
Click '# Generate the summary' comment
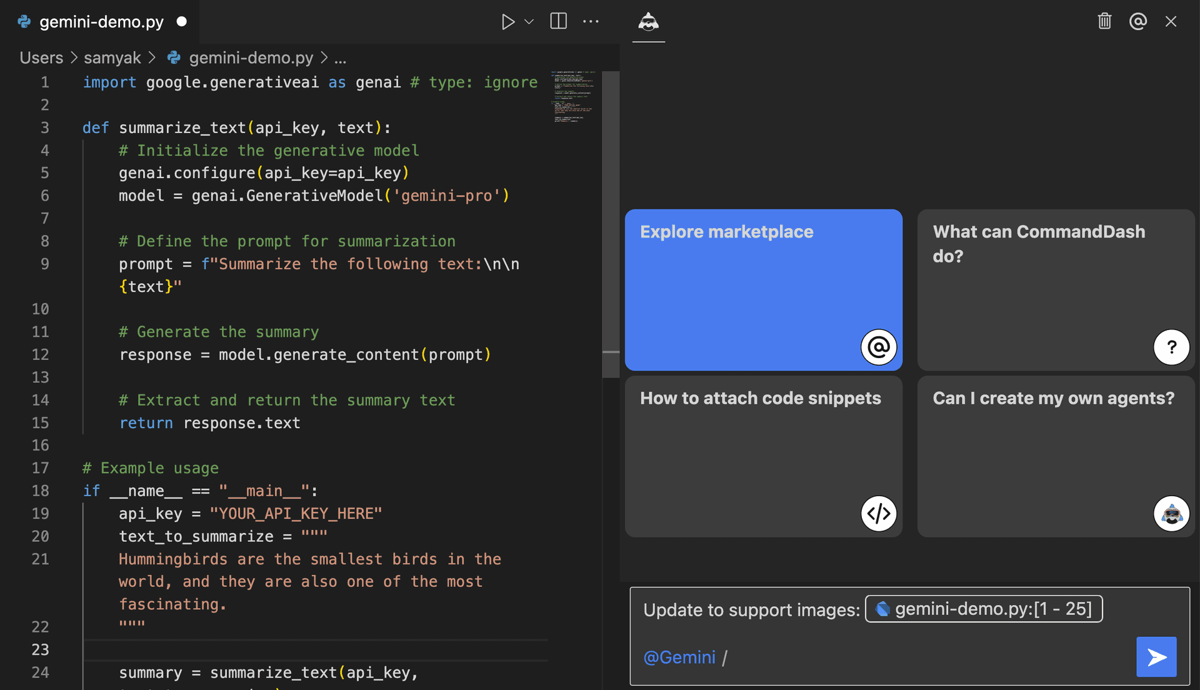coord(219,332)
